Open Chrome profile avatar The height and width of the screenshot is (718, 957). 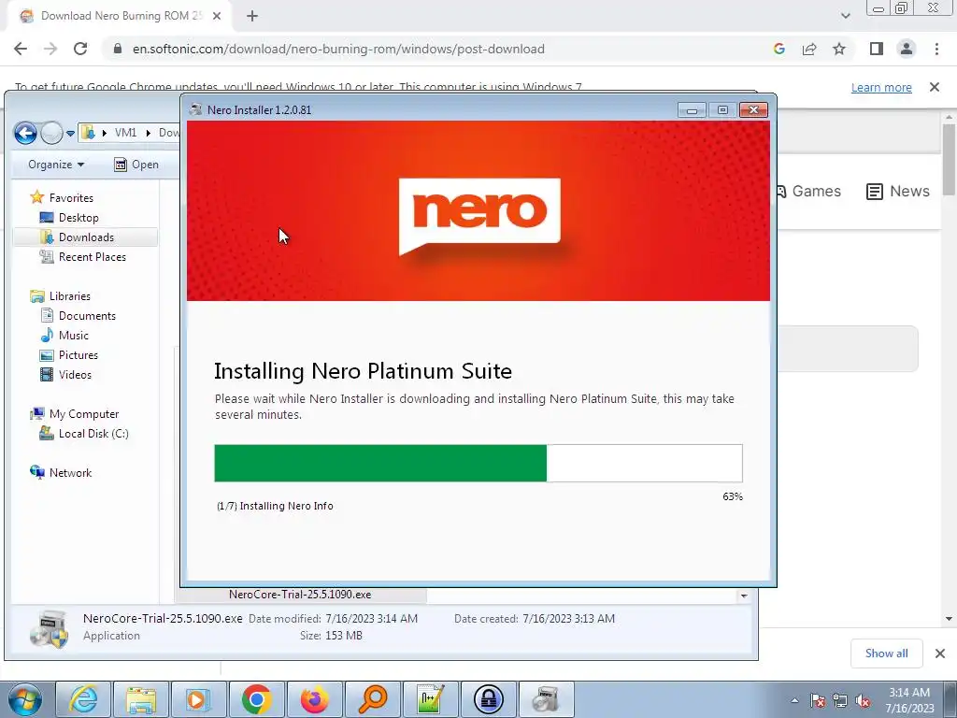click(x=907, y=49)
